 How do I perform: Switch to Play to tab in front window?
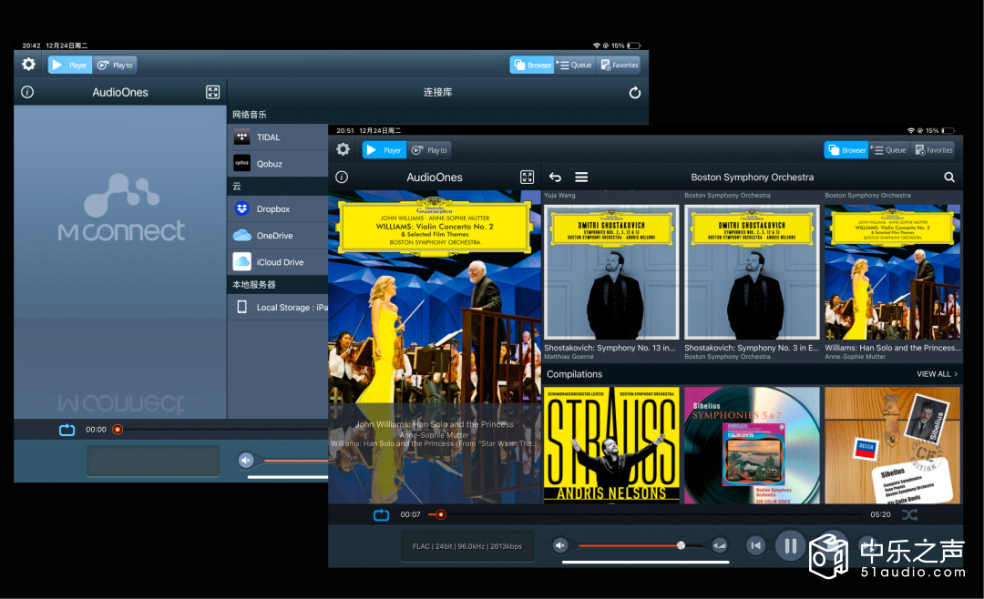[429, 150]
